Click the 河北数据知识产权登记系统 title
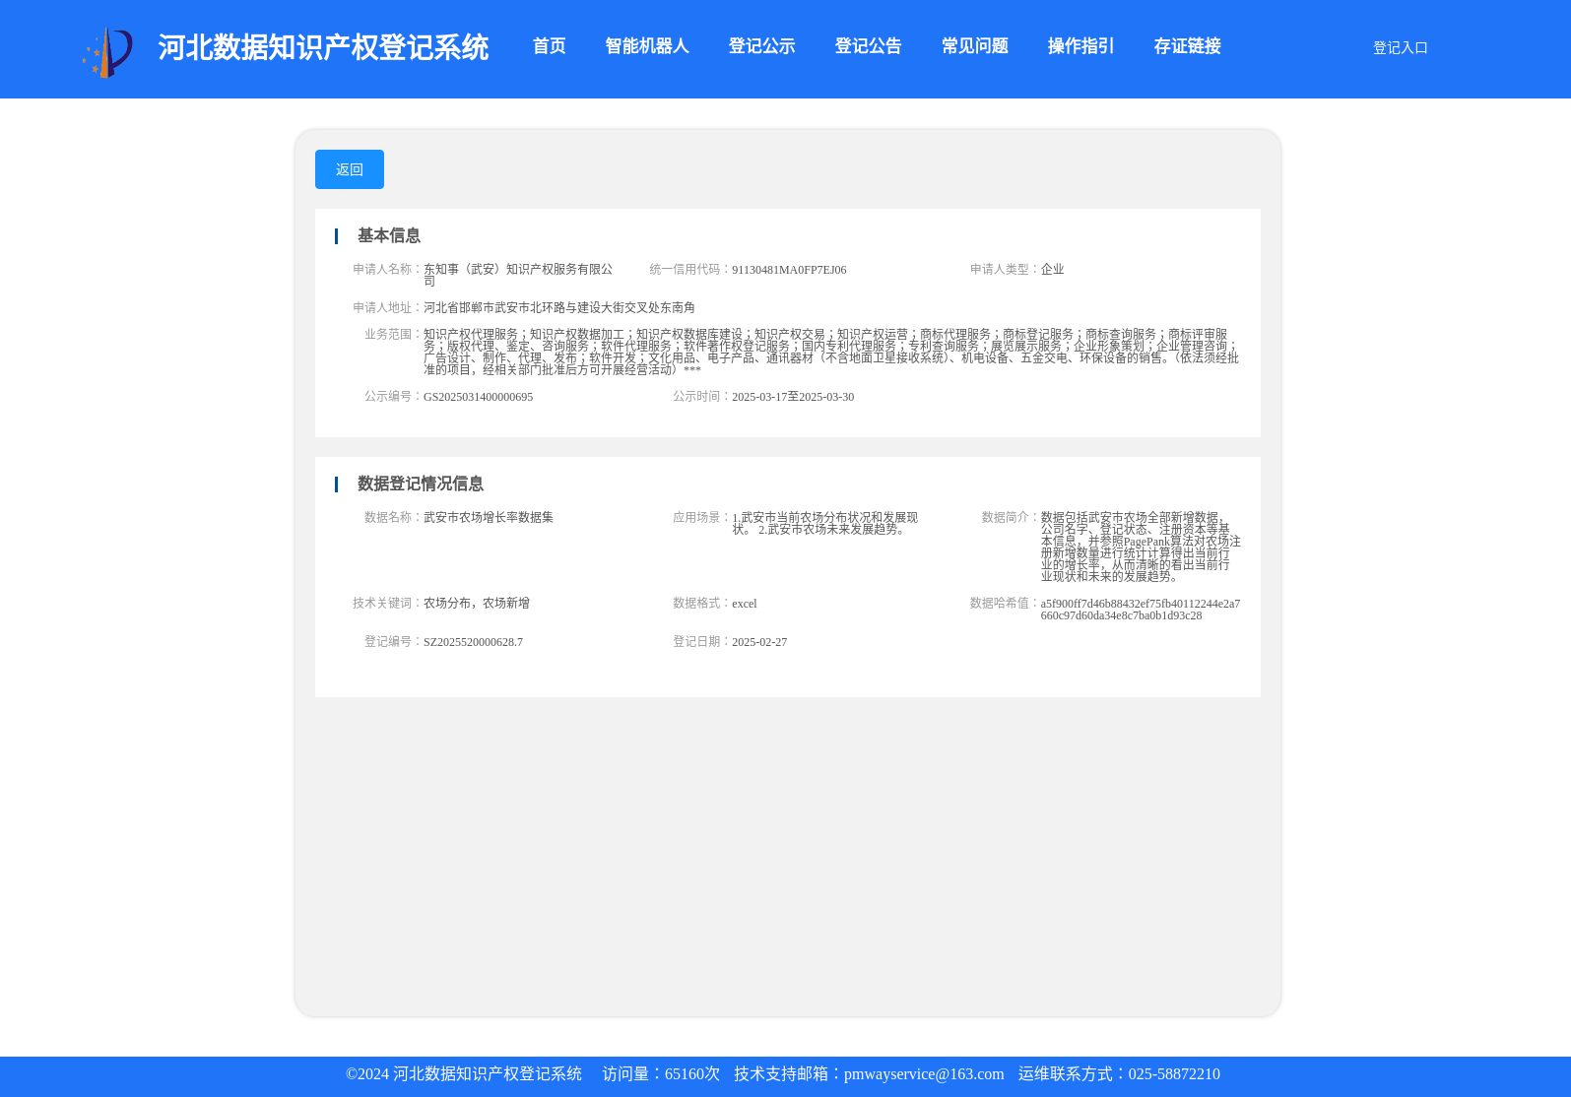This screenshot has width=1571, height=1097. [323, 47]
